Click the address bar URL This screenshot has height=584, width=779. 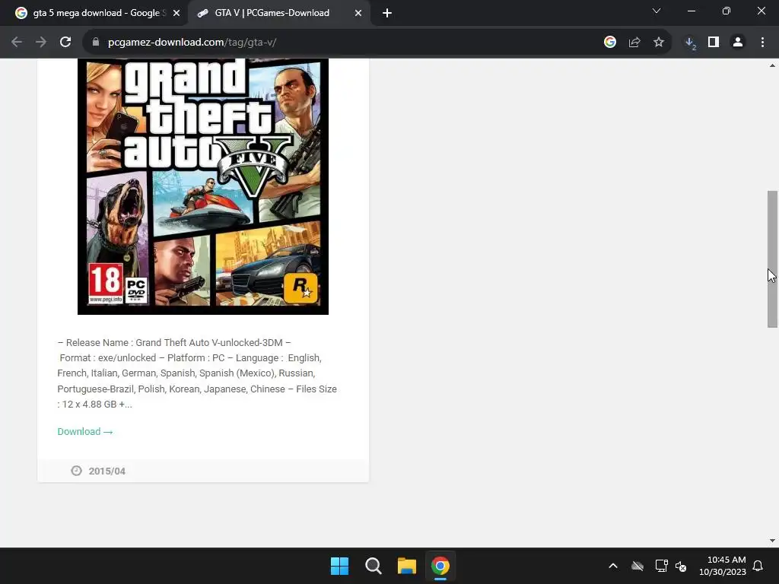(192, 43)
